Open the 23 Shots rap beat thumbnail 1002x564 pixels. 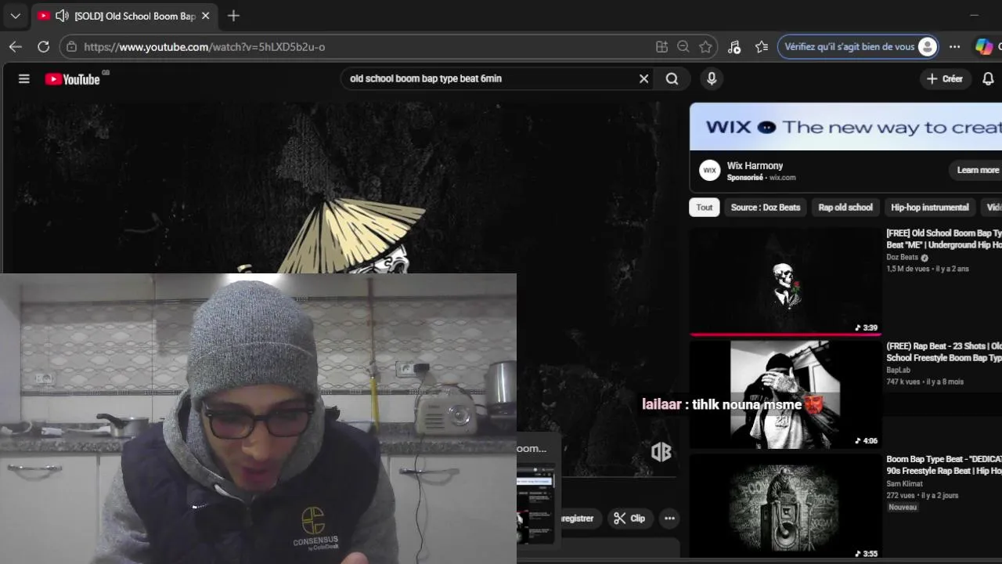tap(785, 394)
